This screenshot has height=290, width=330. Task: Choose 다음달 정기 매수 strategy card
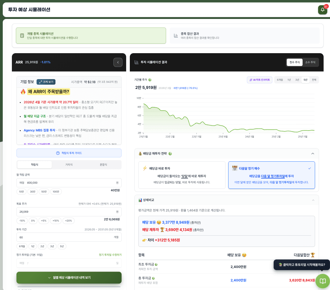point(271,175)
